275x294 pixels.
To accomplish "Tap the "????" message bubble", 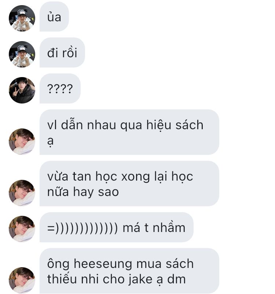I will [60, 88].
